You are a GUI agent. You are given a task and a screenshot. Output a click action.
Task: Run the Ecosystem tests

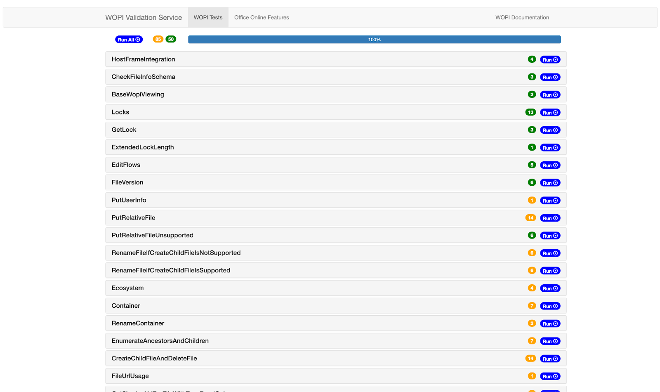pos(550,288)
